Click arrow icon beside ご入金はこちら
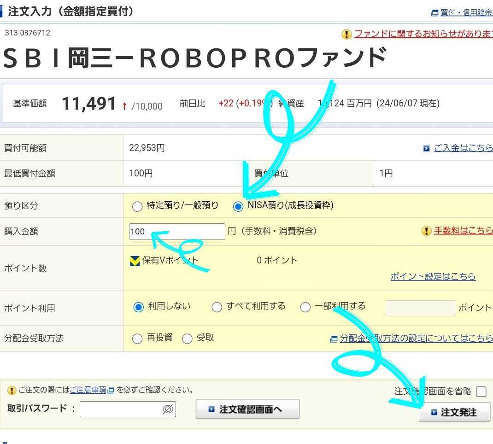This screenshot has height=444, width=493. click(x=426, y=148)
